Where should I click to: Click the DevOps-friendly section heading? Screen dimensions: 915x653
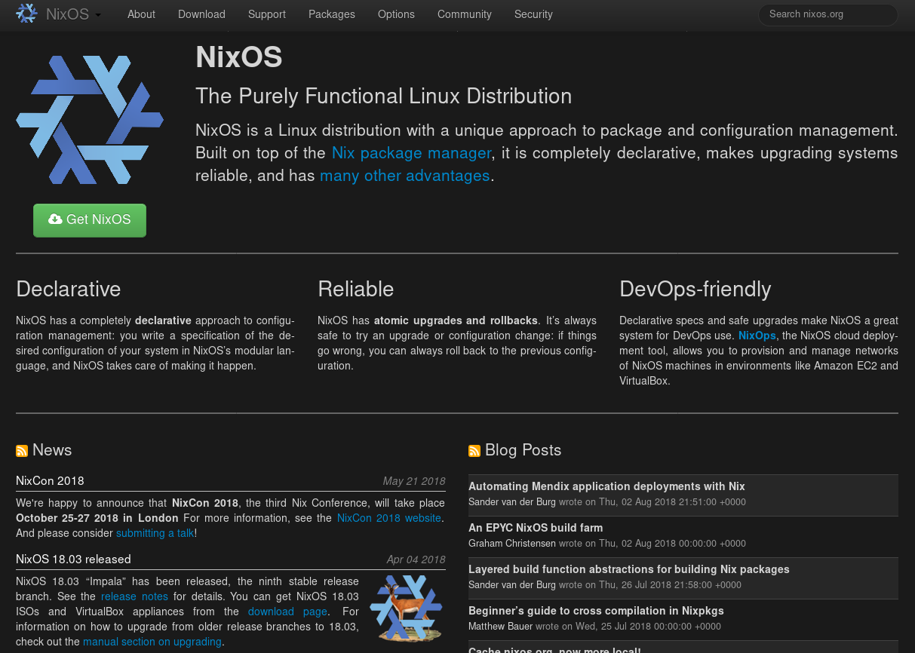(x=695, y=290)
